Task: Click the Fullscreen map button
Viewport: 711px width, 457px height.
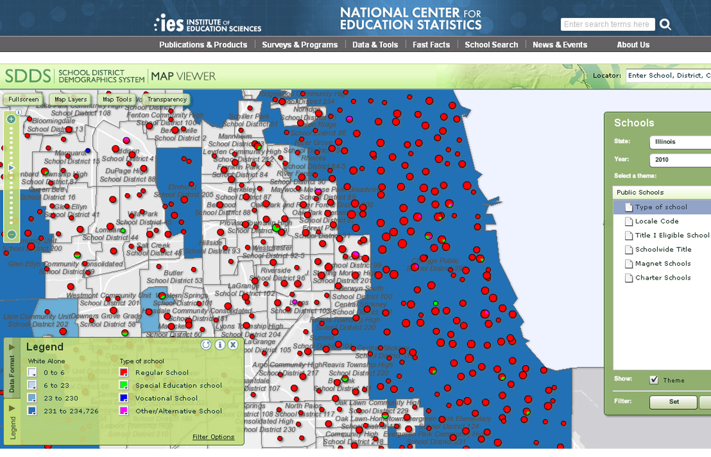Action: tap(23, 99)
